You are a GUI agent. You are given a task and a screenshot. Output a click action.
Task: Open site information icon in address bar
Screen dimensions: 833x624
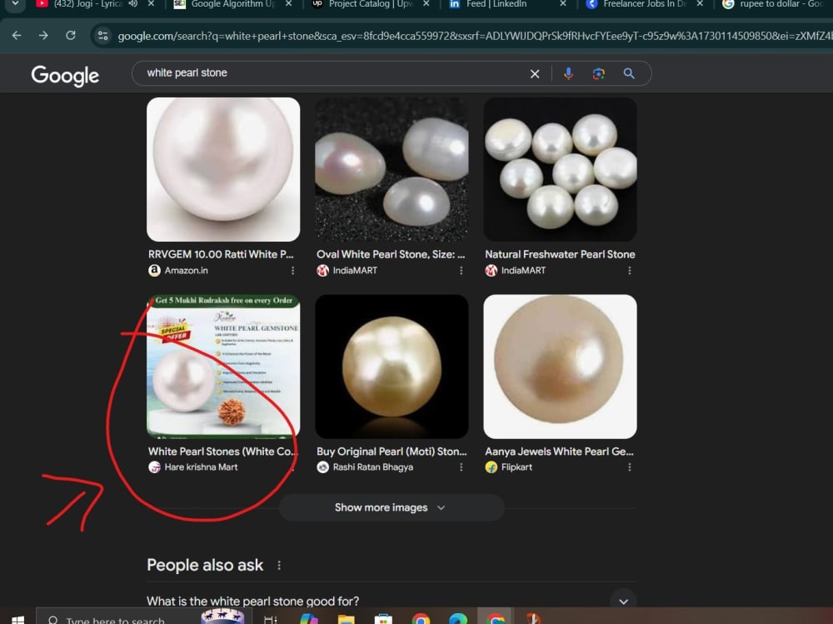click(102, 36)
